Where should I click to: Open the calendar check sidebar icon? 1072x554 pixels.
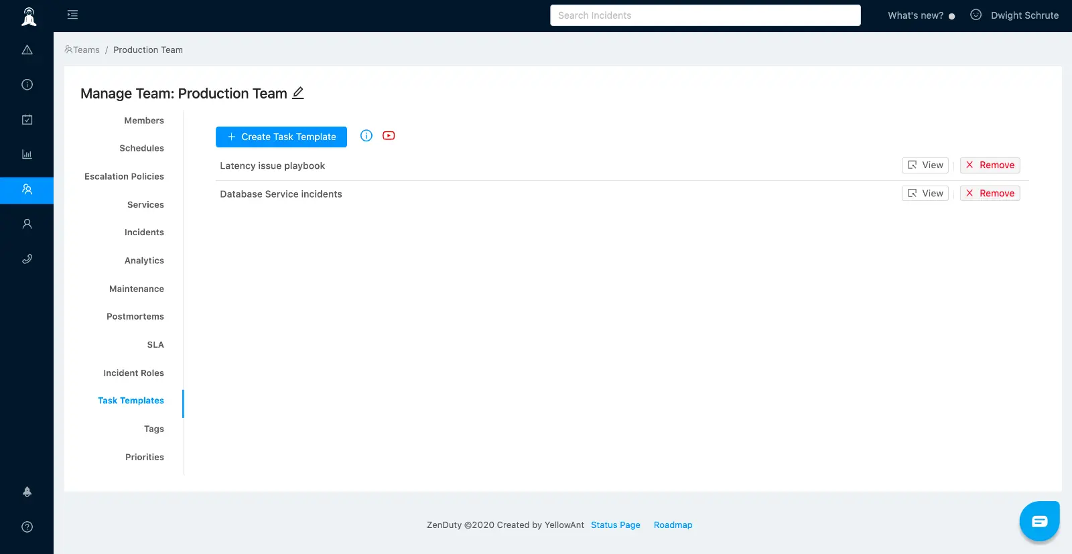pos(27,119)
